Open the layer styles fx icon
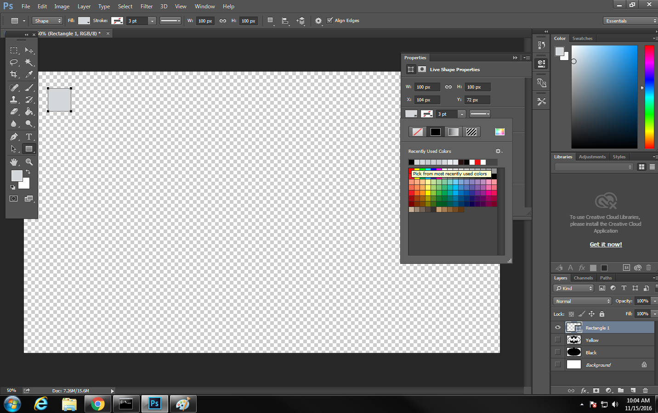The height and width of the screenshot is (413, 658). click(584, 391)
